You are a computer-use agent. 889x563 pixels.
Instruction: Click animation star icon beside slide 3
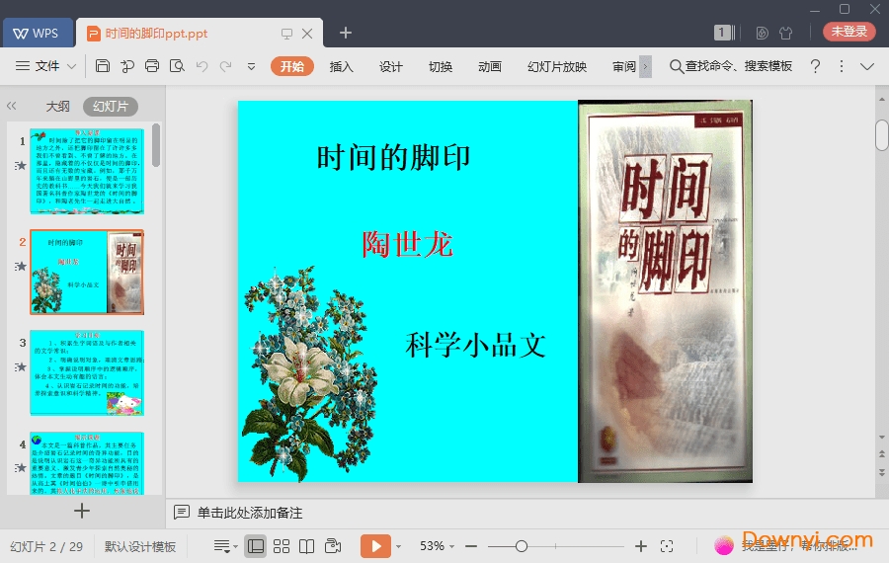pos(21,366)
